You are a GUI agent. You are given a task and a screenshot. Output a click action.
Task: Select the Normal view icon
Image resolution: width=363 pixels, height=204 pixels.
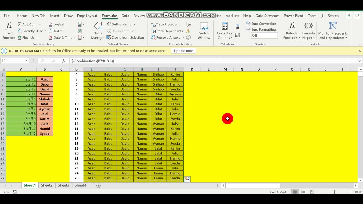pos(295,192)
